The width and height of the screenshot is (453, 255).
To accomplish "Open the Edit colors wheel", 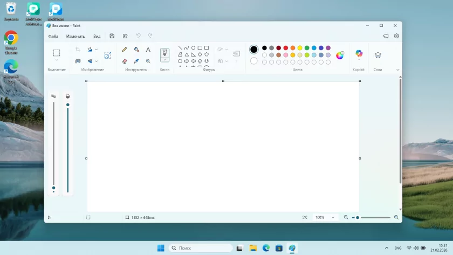I will tap(340, 55).
